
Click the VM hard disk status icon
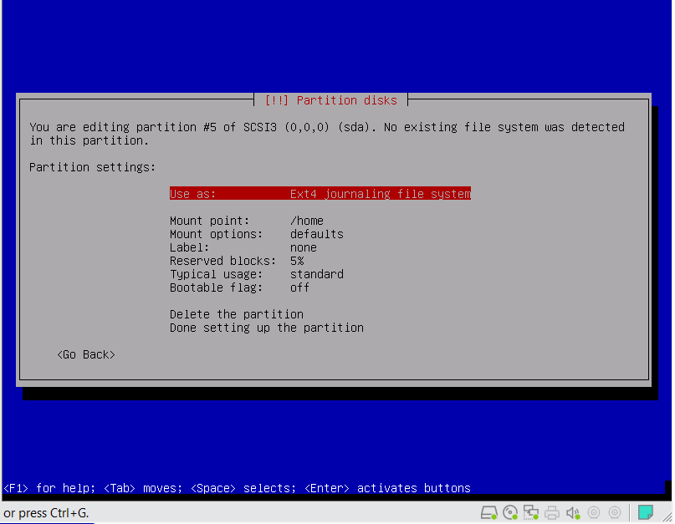click(x=488, y=512)
